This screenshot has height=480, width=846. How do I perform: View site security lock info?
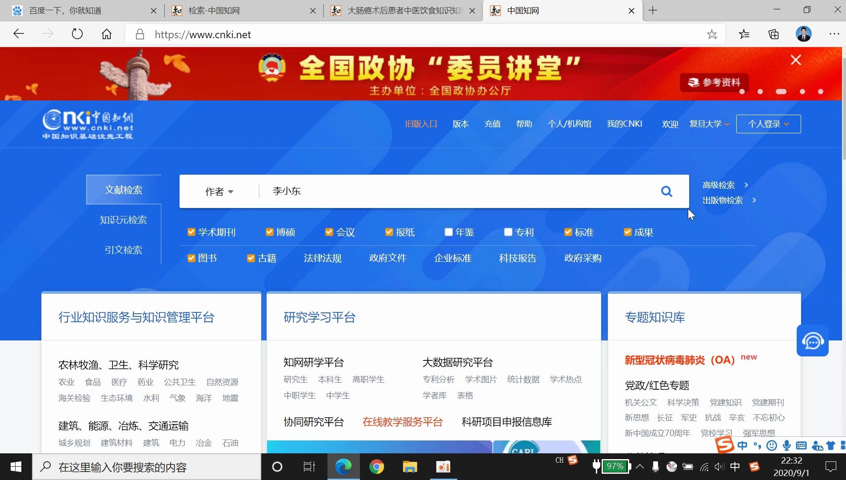pyautogui.click(x=140, y=34)
